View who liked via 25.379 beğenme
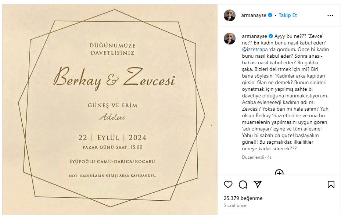The height and width of the screenshot is (215, 341). click(x=243, y=198)
